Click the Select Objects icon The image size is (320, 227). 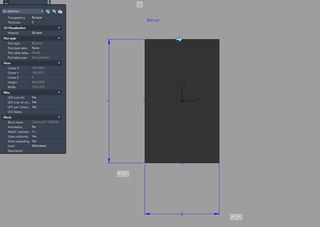(54, 11)
